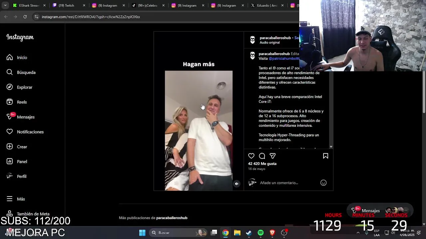The height and width of the screenshot is (239, 426).
Task: Open the OBS icon on the taskbar
Action: pos(284,233)
